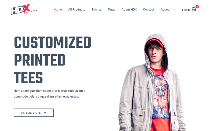This screenshot has height=131, width=209.
Task: Visit the About HDX page
Action: 129,10
